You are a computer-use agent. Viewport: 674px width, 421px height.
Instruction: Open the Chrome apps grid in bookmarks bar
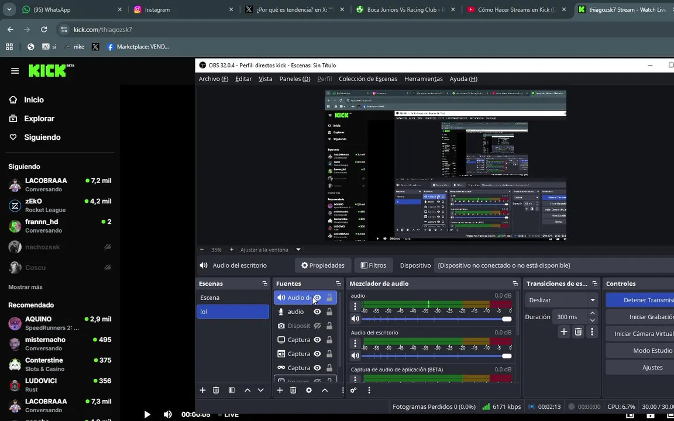tap(9, 47)
